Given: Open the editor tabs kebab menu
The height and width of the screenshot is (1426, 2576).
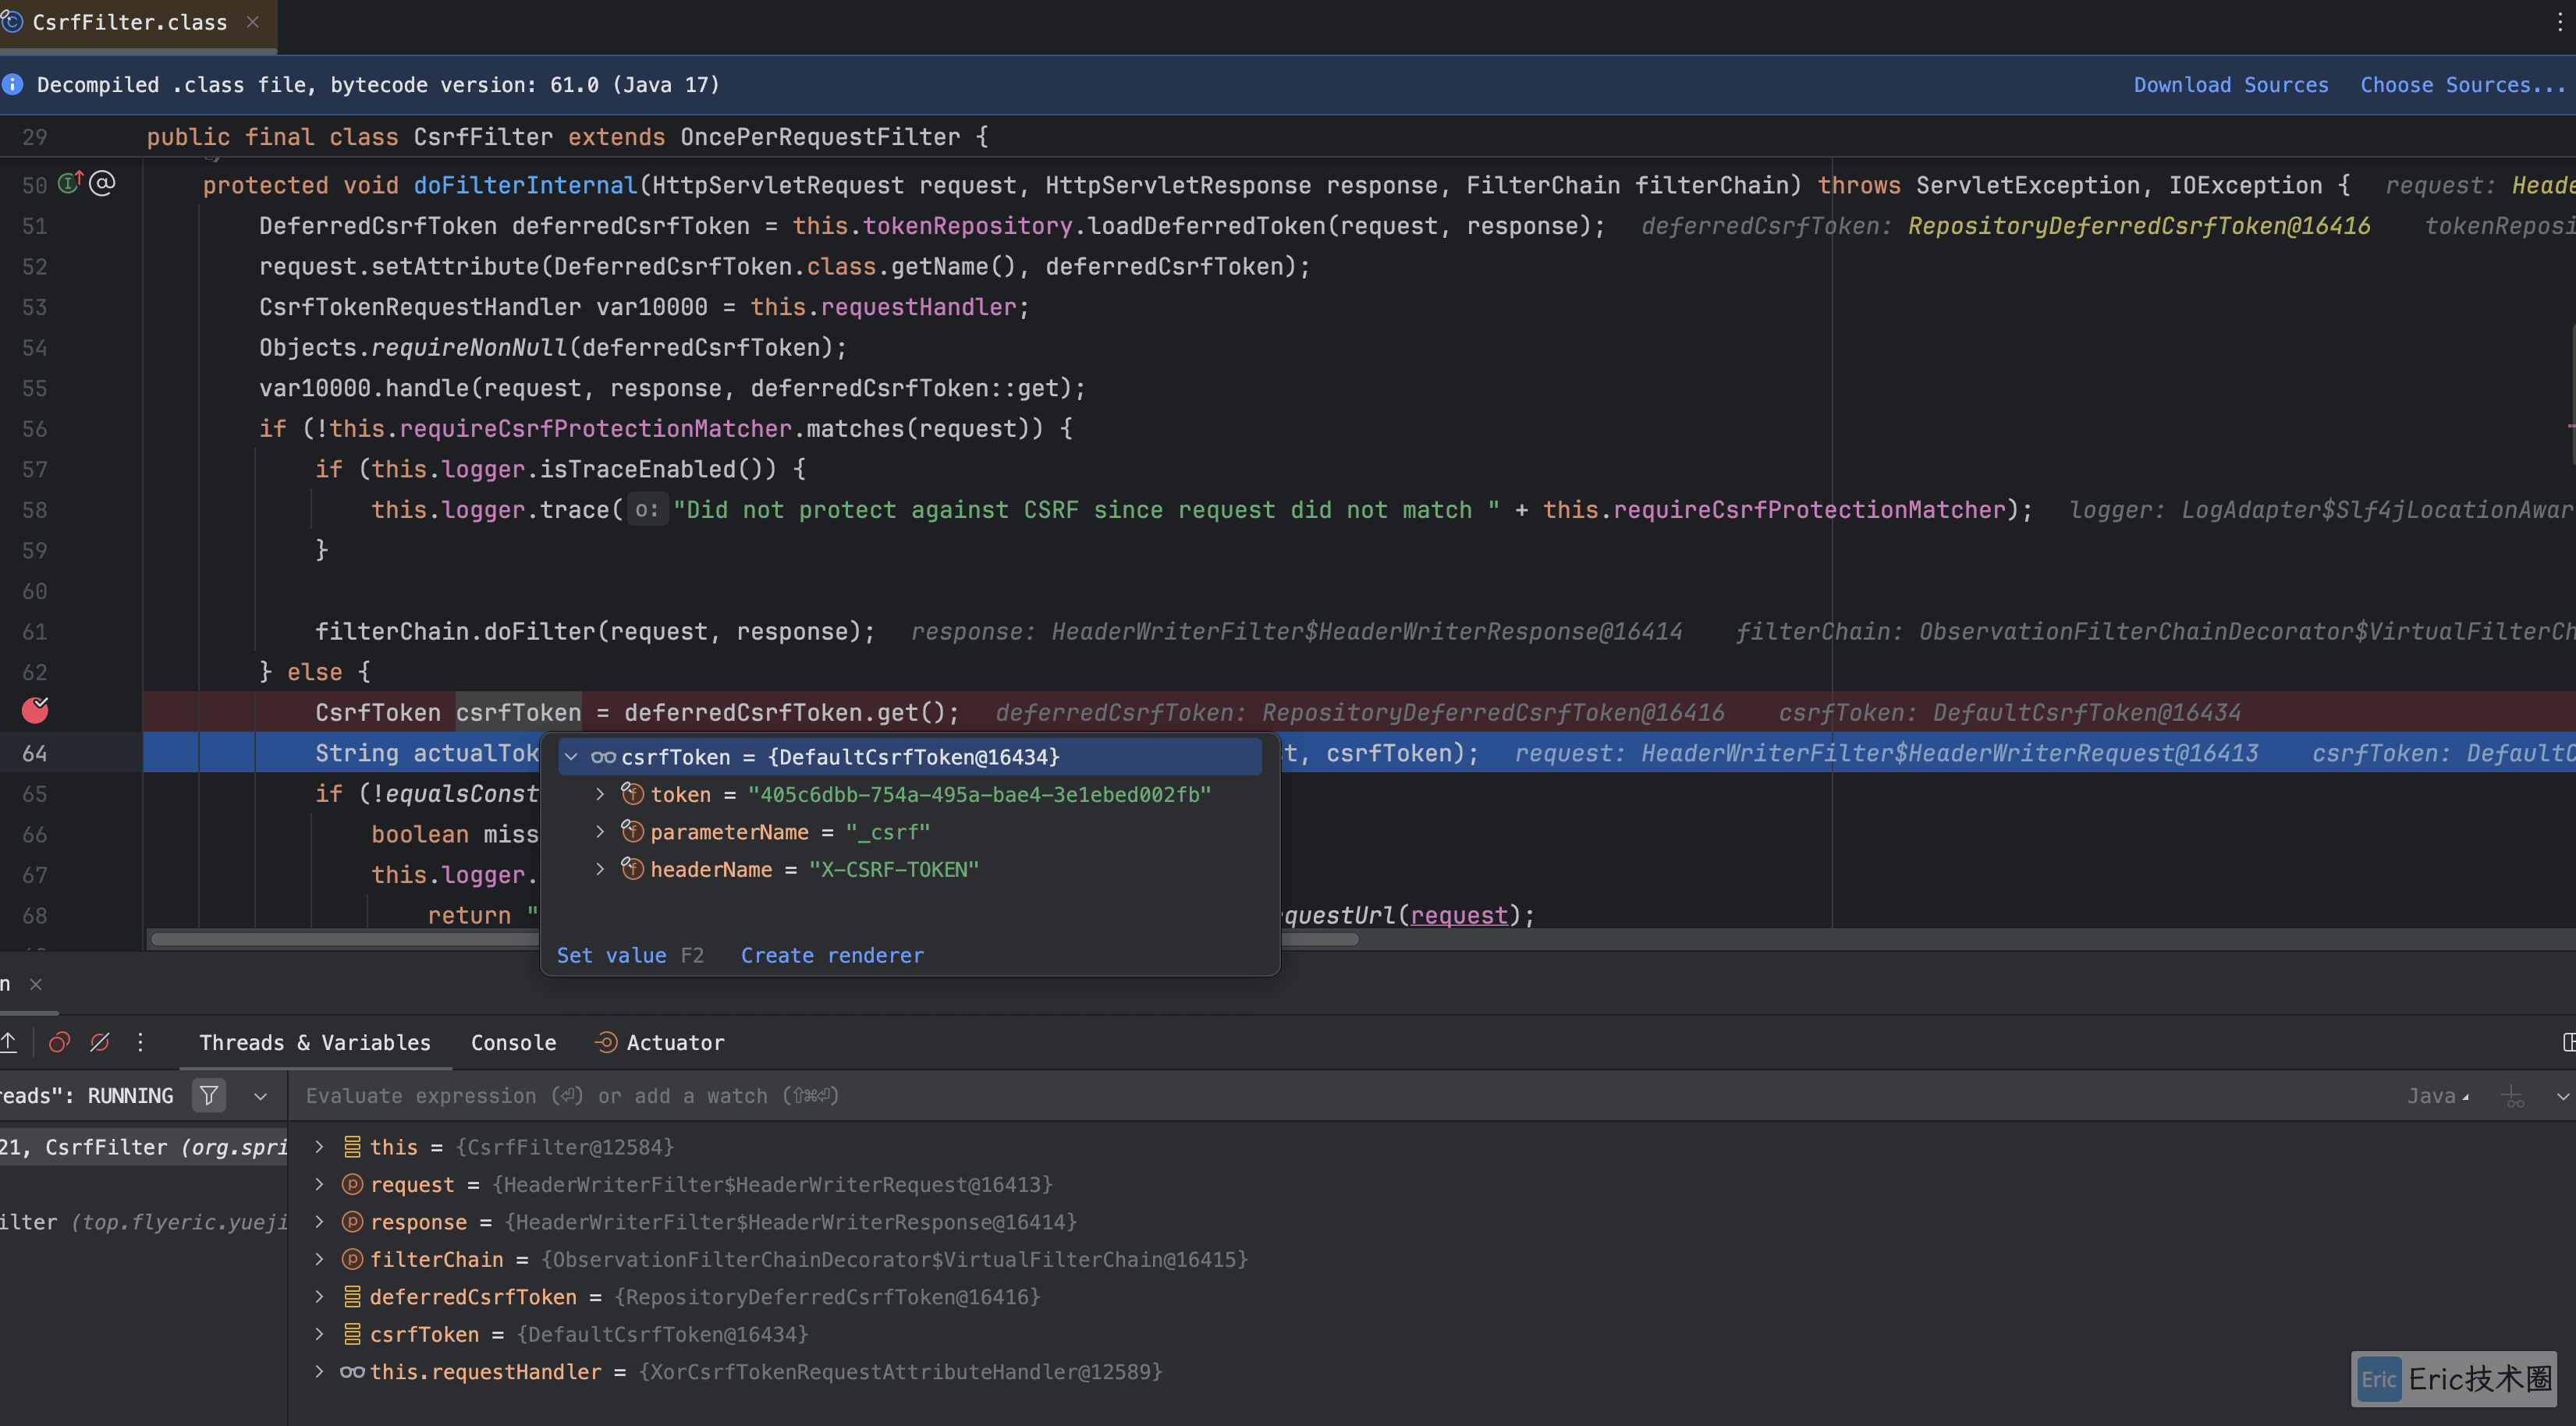Looking at the screenshot, I should 2559,22.
